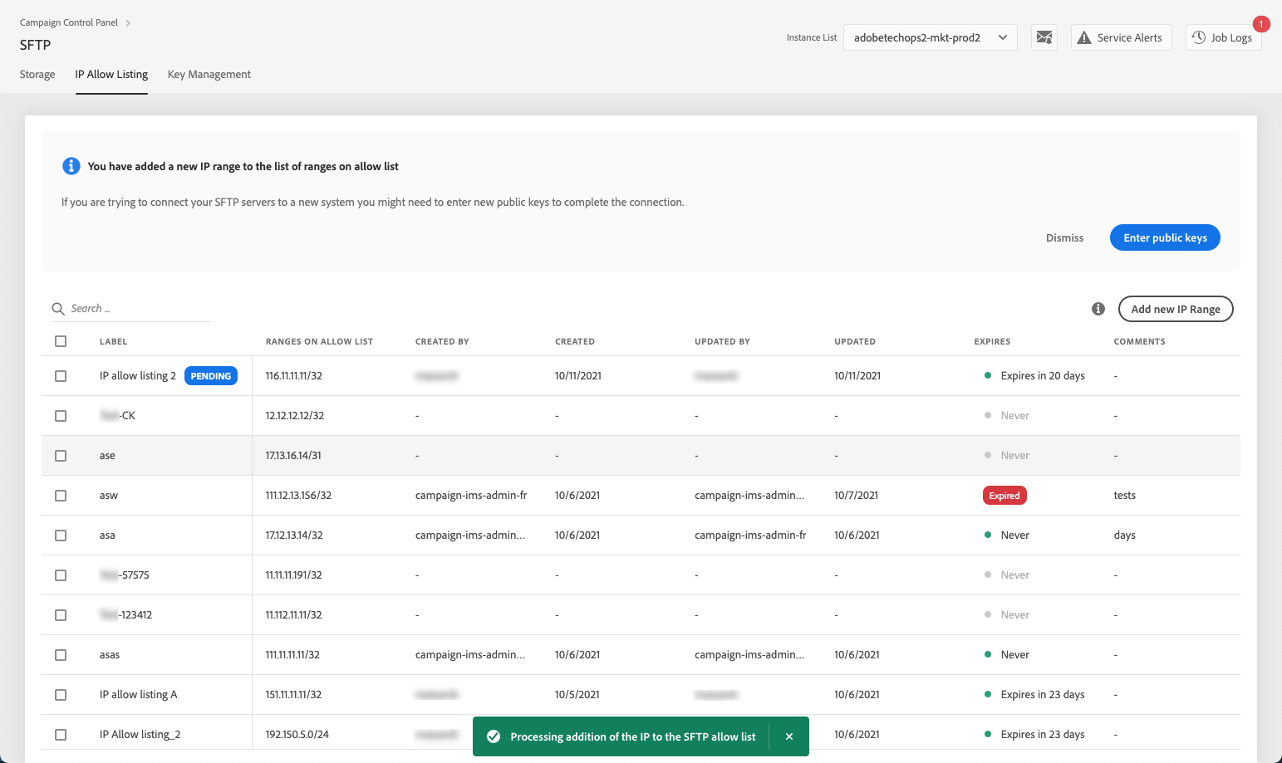This screenshot has width=1282, height=763.
Task: Open the email alerts envelope icon
Action: click(x=1044, y=37)
